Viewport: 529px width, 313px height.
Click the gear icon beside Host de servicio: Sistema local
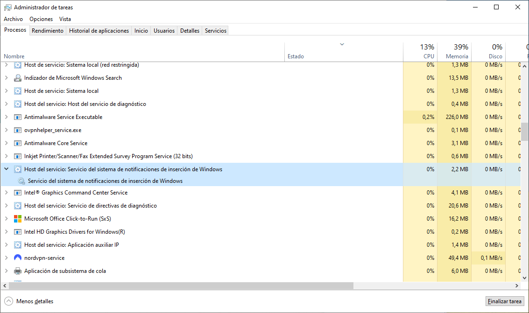pos(18,91)
